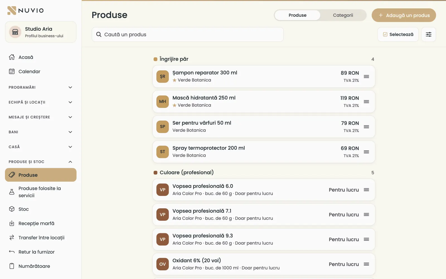Open Recepție marfă page

41,223
